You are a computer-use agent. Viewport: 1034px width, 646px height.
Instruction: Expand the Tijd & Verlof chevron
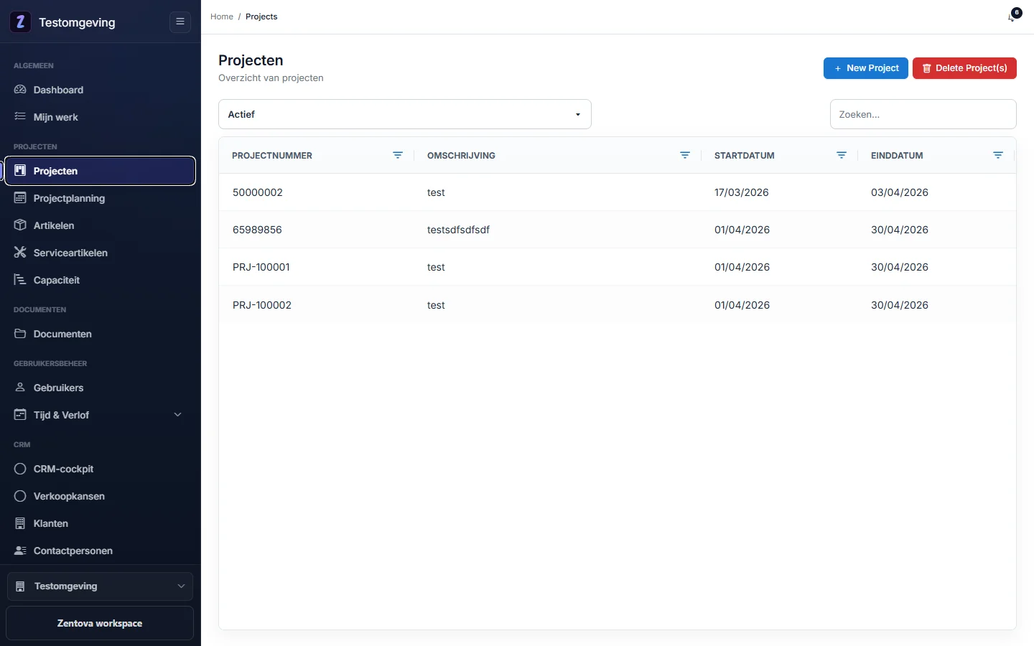pyautogui.click(x=178, y=415)
